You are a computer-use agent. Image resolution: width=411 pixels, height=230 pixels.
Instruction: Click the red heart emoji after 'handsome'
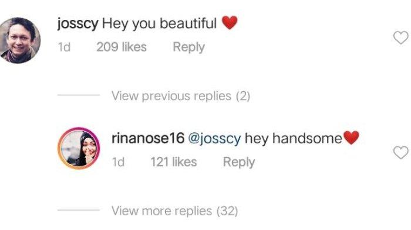[x=351, y=138]
